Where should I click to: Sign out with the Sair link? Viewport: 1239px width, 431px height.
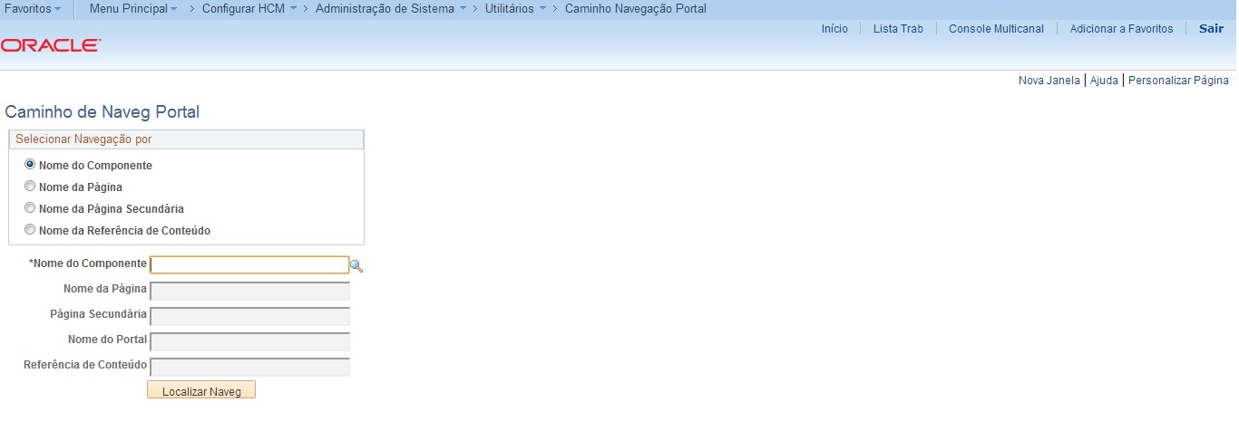tap(1211, 29)
